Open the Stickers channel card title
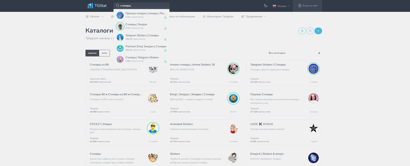410x166 pixels. click(175, 154)
